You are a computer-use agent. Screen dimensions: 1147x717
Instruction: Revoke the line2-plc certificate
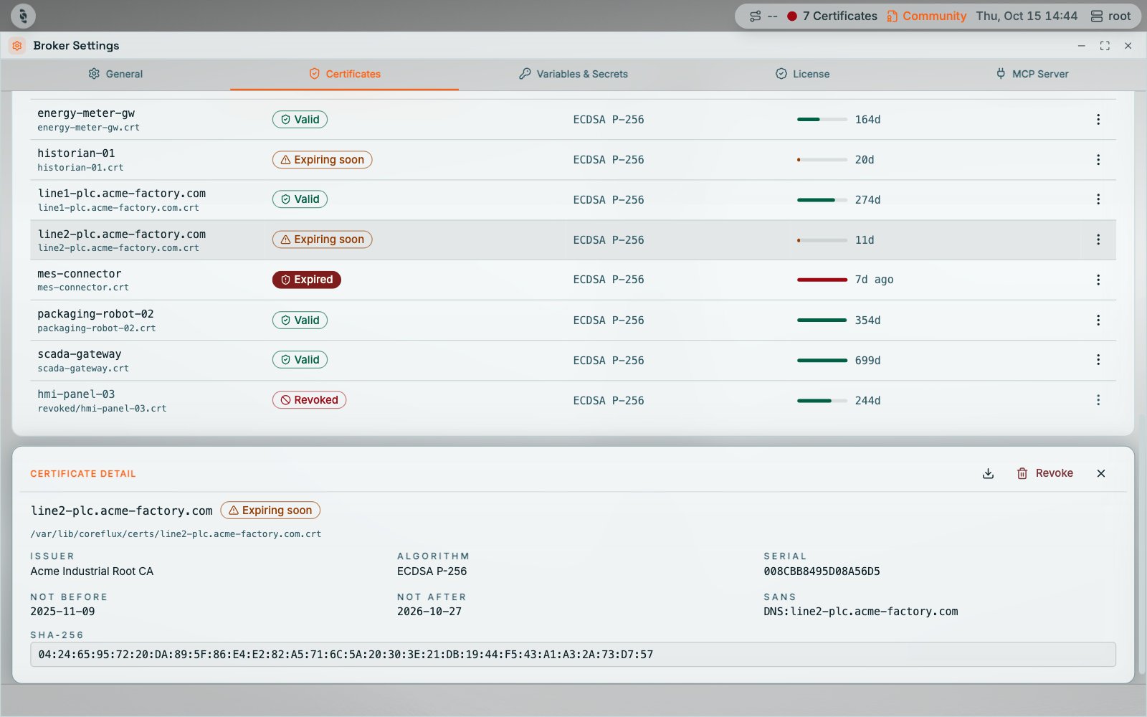tap(1045, 473)
